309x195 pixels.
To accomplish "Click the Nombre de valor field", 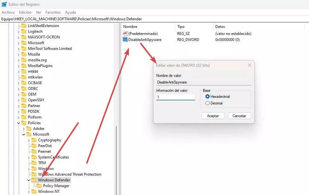I will pyautogui.click(x=204, y=82).
